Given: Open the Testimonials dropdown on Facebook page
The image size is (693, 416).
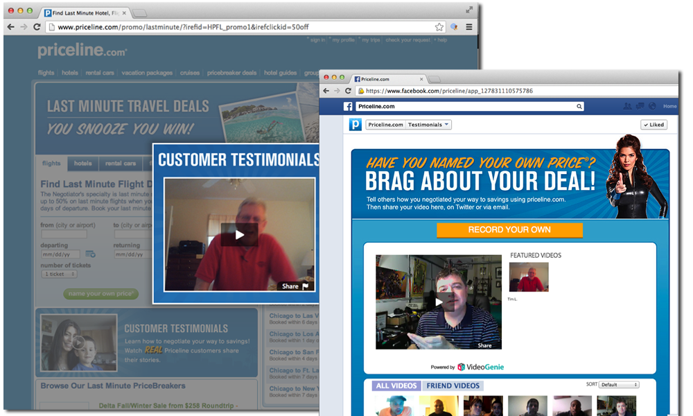Looking at the screenshot, I should coord(428,125).
